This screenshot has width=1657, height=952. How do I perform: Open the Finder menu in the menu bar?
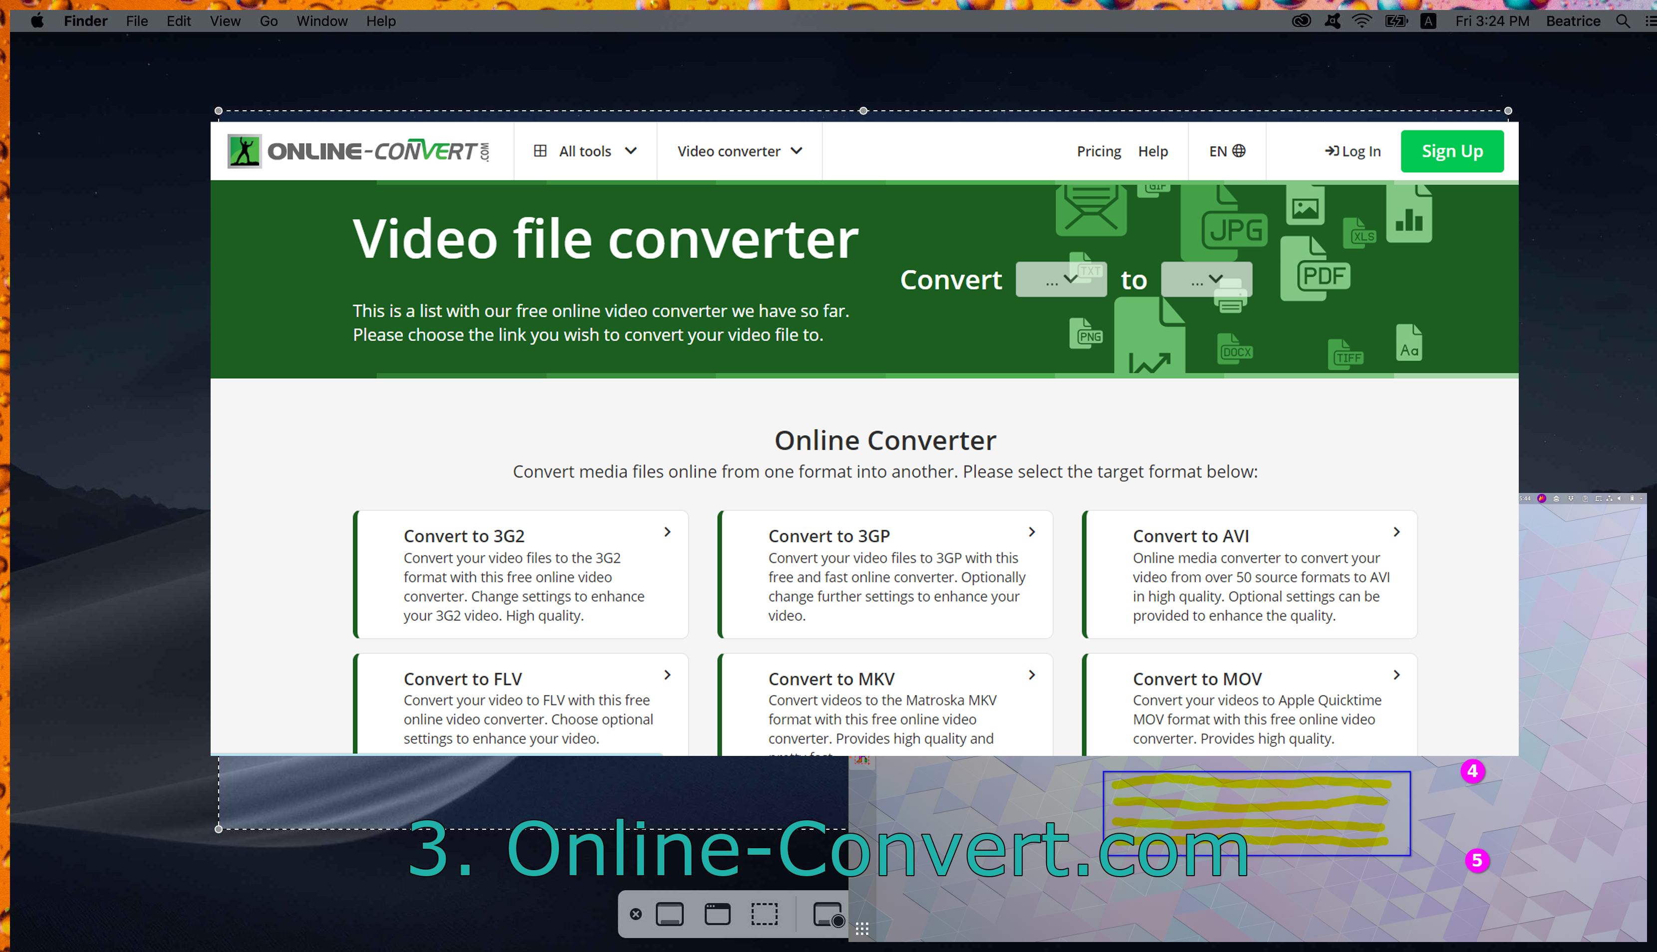(85, 21)
